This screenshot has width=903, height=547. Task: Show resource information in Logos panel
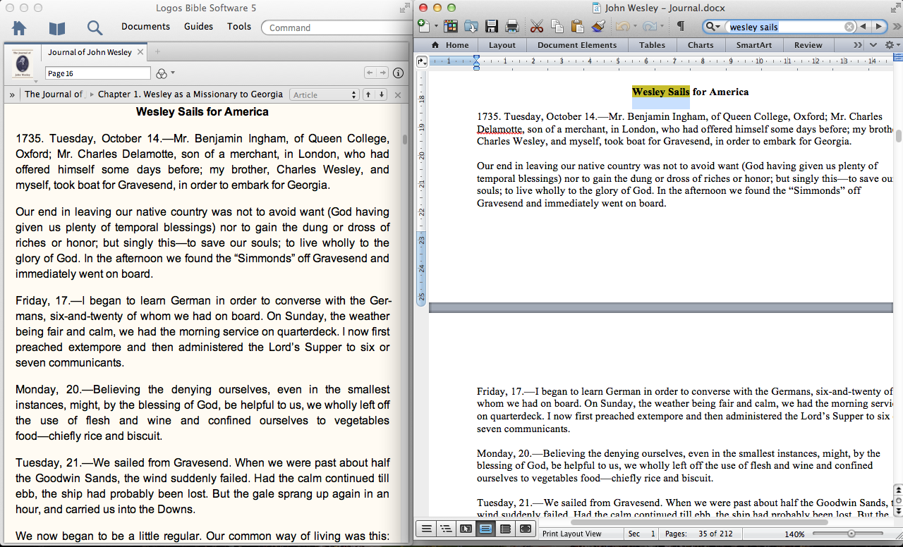(x=399, y=73)
